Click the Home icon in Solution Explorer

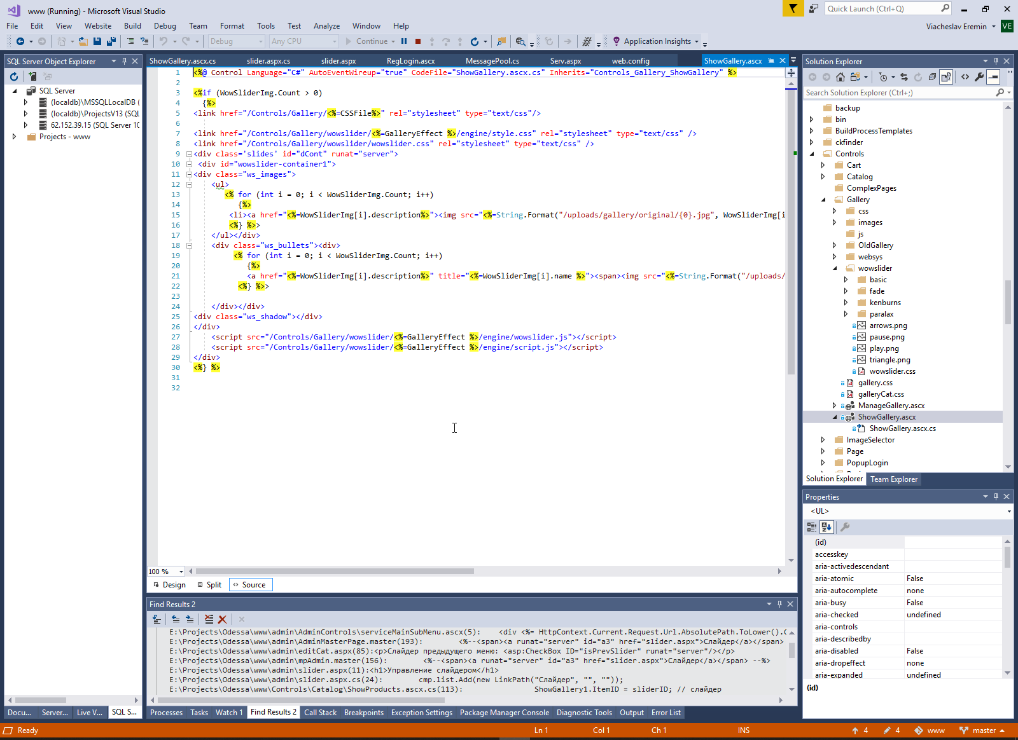[840, 77]
